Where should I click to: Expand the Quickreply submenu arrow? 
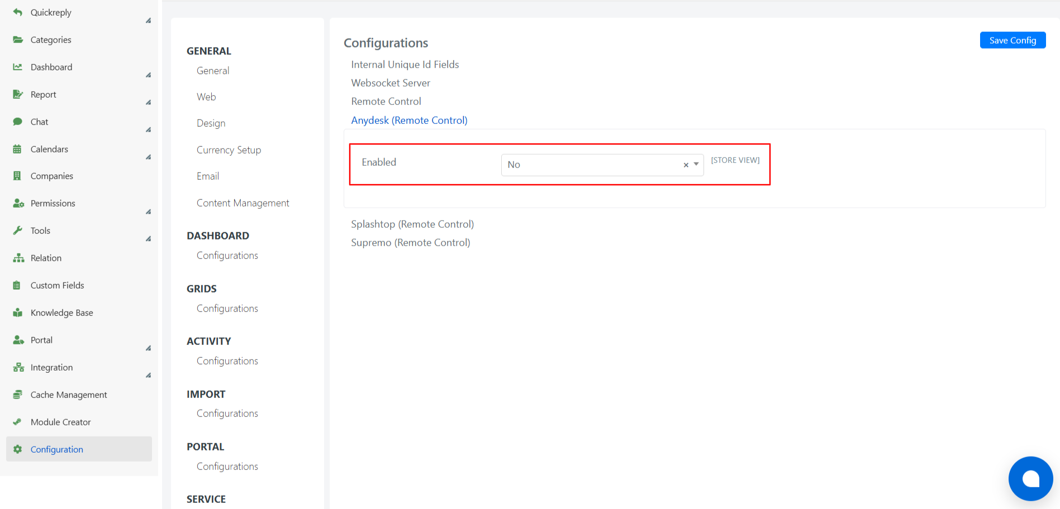148,21
